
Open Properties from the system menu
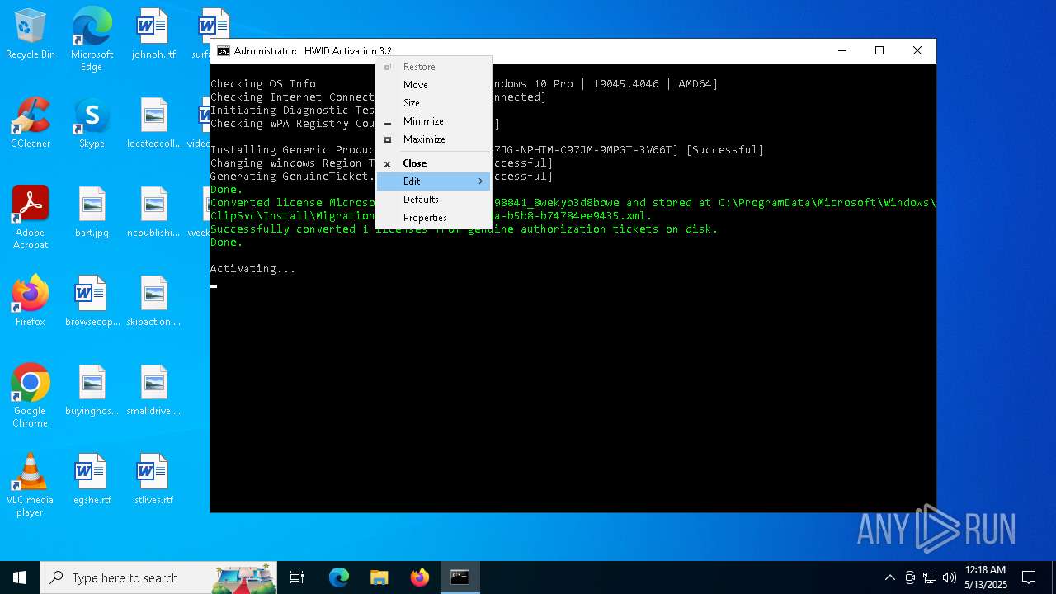coord(433,218)
